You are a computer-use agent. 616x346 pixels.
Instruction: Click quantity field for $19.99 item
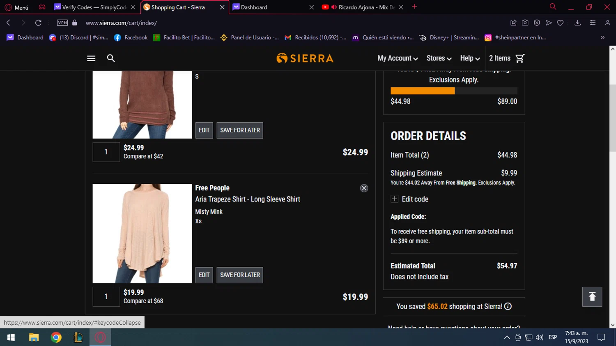[x=106, y=297]
